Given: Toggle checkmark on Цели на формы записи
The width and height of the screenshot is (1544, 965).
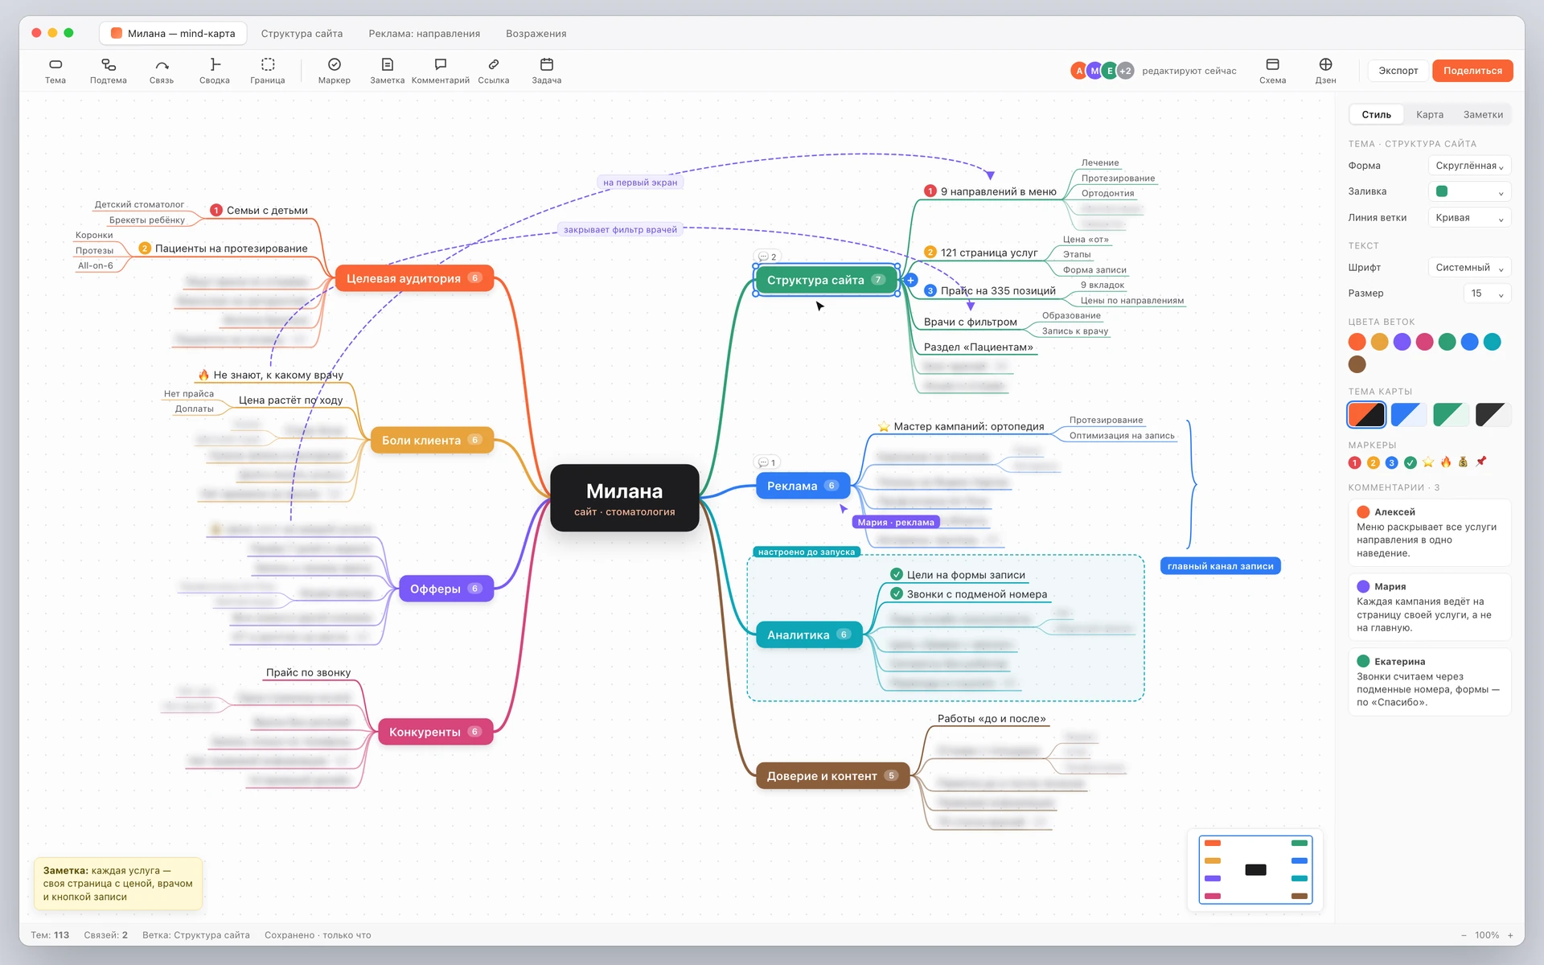Looking at the screenshot, I should (897, 574).
